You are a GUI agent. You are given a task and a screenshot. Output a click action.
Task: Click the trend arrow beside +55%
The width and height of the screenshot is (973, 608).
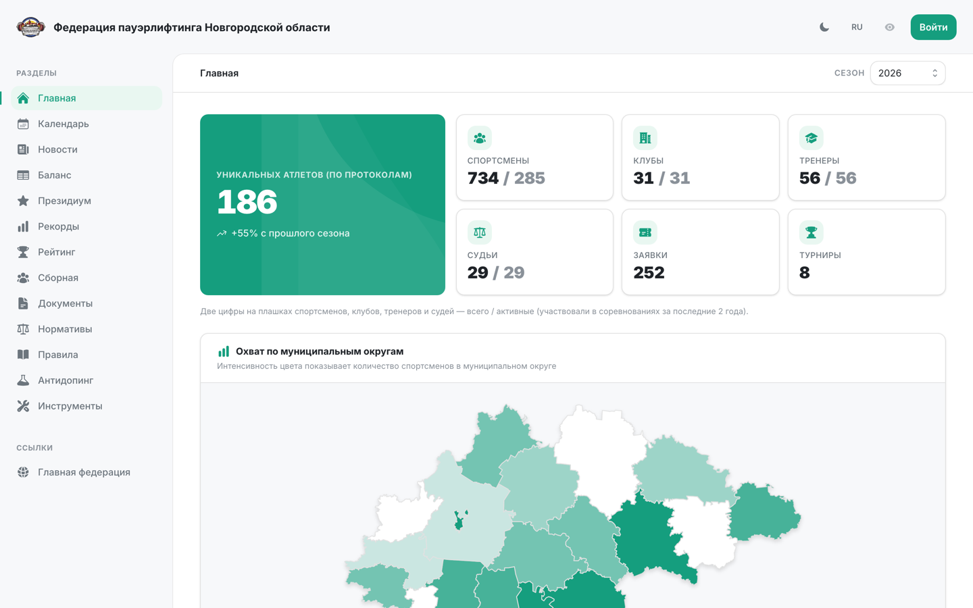pos(222,233)
